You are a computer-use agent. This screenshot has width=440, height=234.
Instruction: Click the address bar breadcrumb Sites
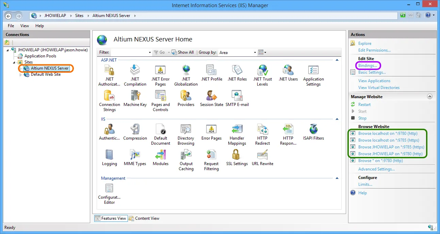79,16
